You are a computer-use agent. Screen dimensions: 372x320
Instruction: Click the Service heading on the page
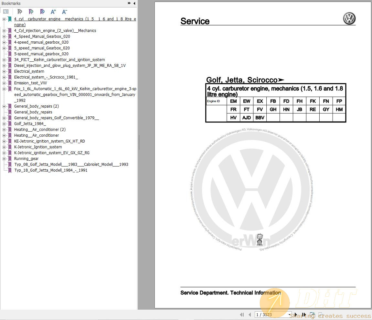(x=195, y=21)
